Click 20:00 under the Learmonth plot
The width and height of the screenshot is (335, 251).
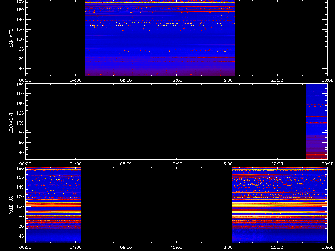click(277, 164)
